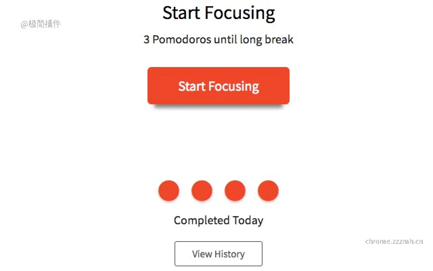Click the fourth red pomodoro dot
This screenshot has width=433, height=271.
click(268, 191)
